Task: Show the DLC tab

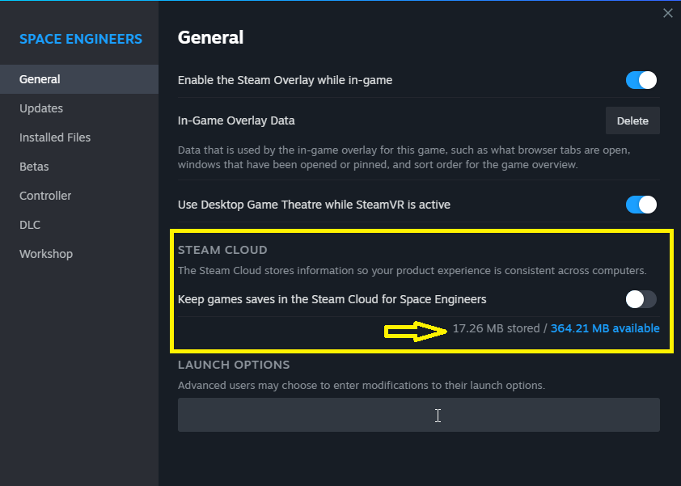Action: point(30,225)
